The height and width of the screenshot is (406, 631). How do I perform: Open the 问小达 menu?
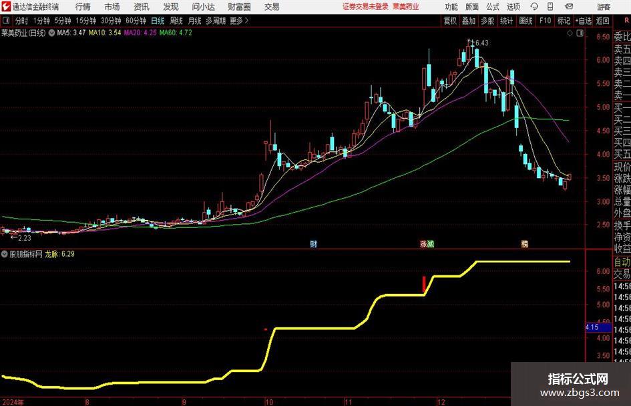(x=203, y=7)
